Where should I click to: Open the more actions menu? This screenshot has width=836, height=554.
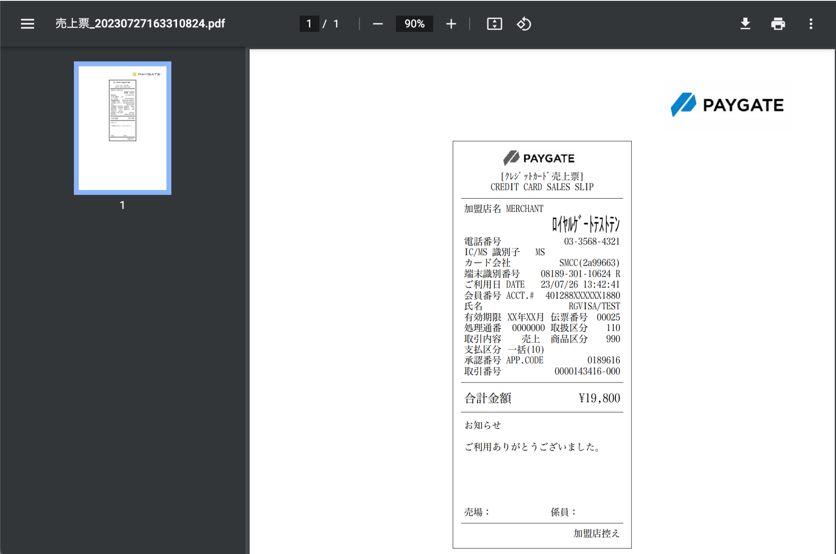(811, 24)
